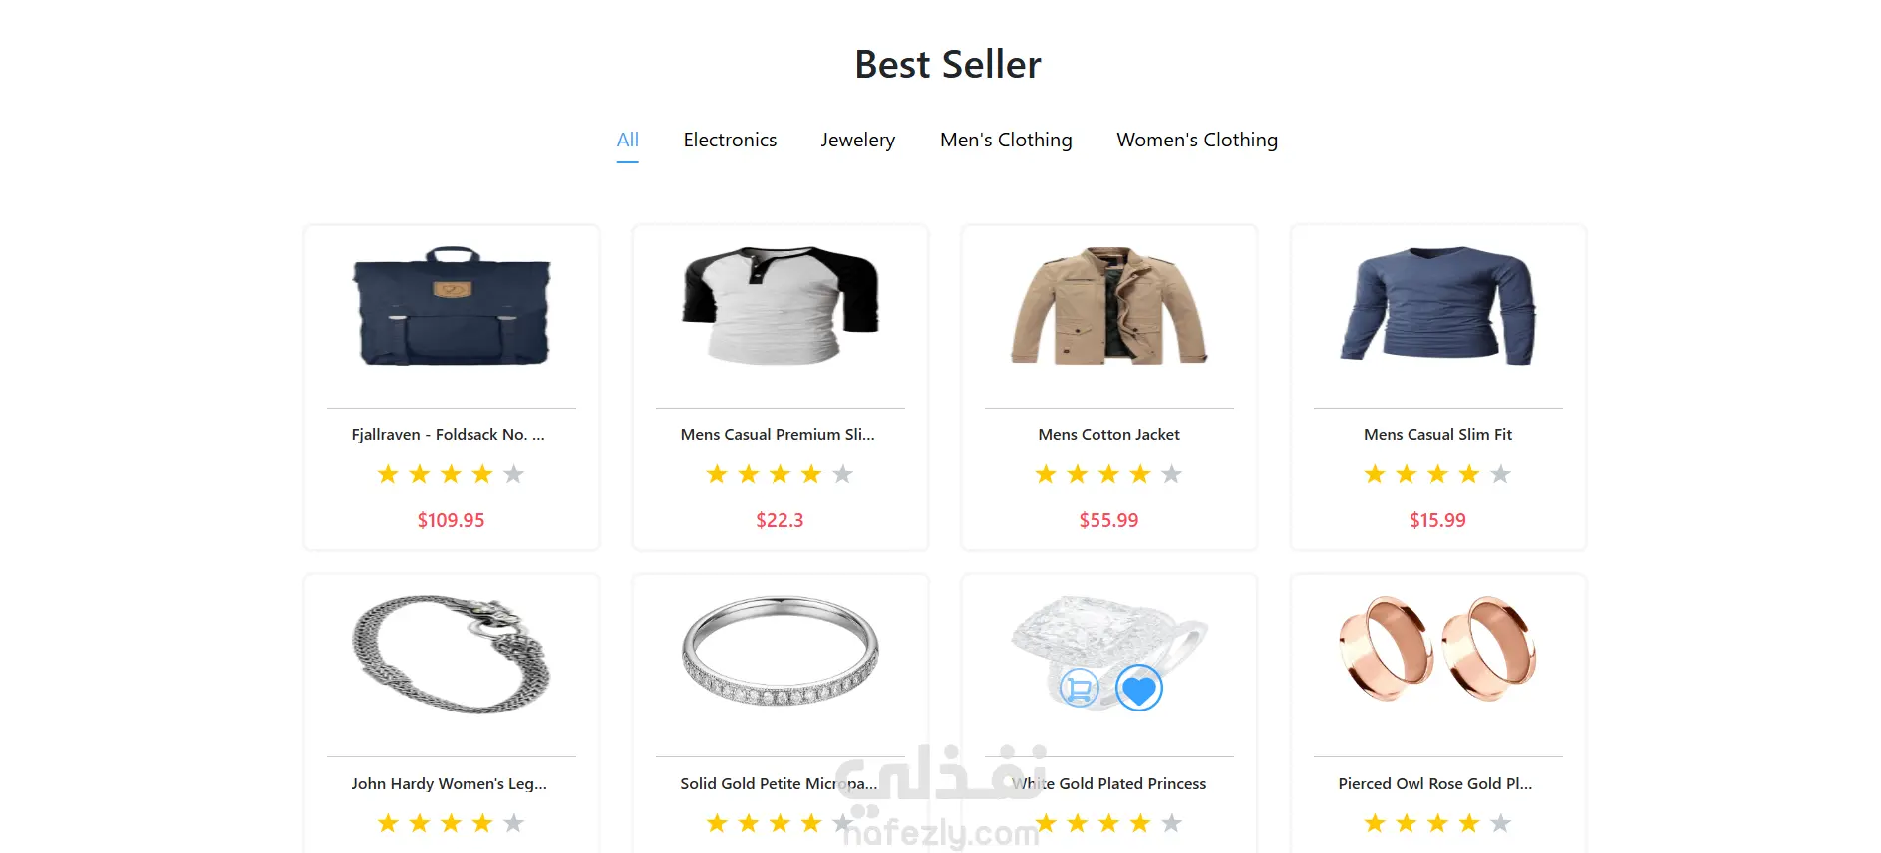Click the second star under Pierced Owl Rose Gold
This screenshot has width=1881, height=853.
tap(1406, 823)
